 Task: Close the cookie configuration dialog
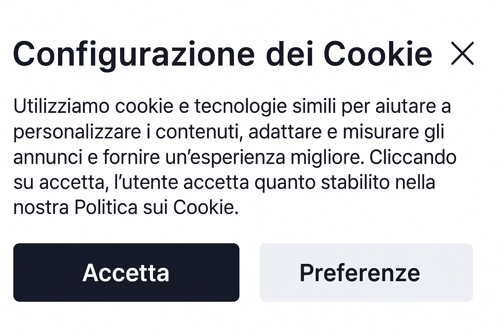click(x=462, y=53)
